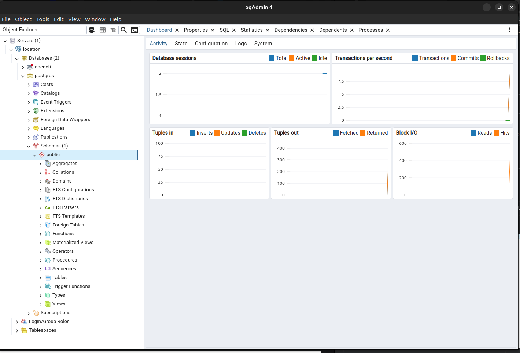Click the Query Tool icon in Object Explorer
This screenshot has width=520, height=353.
click(x=92, y=30)
